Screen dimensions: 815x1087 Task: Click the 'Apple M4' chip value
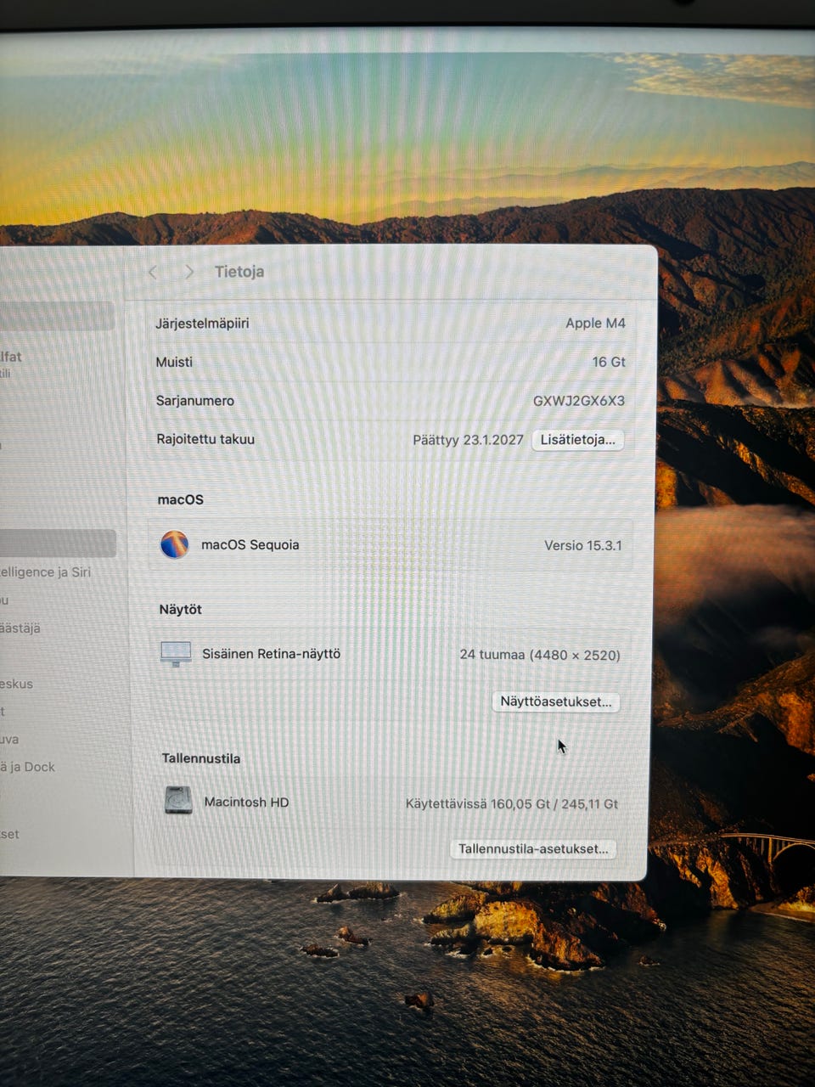click(595, 324)
